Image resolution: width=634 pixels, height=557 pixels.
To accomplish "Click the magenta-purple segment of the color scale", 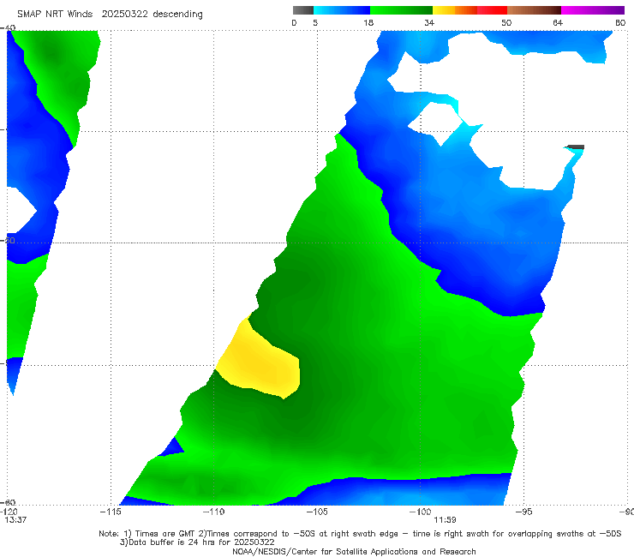I will [593, 10].
